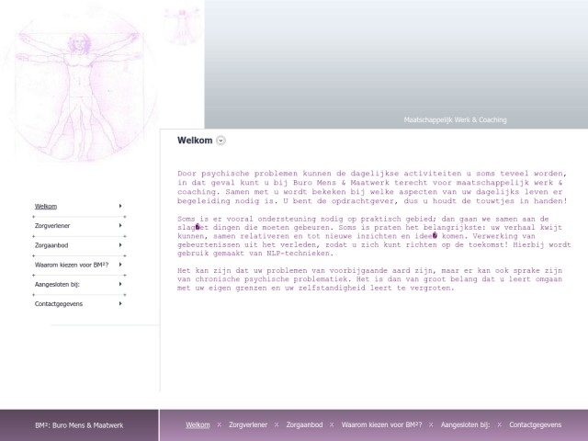The image size is (588, 441).
Task: Select Zorgverlener in the left sidebar menu
Action: pyautogui.click(x=52, y=225)
